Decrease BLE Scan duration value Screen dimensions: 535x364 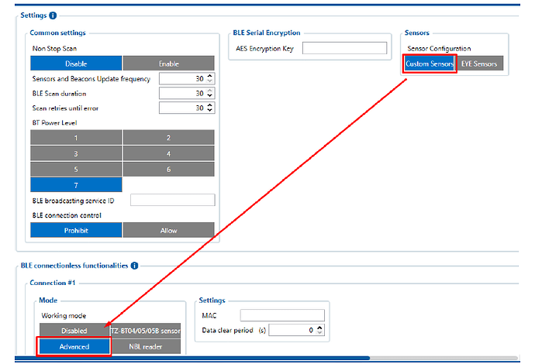pos(210,96)
